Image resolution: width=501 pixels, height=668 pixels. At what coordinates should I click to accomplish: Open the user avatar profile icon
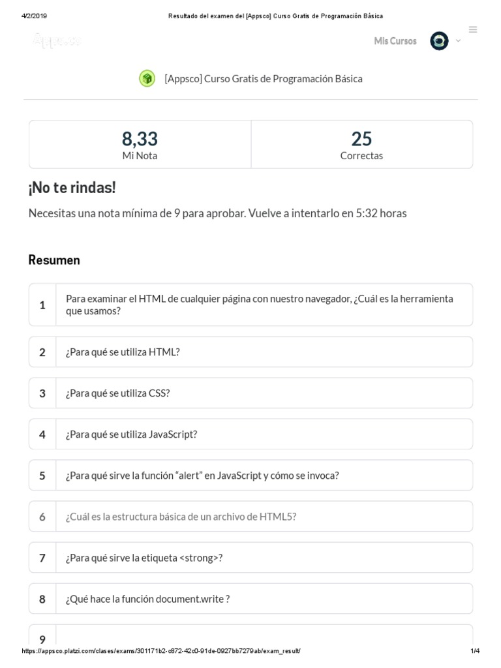[x=439, y=41]
